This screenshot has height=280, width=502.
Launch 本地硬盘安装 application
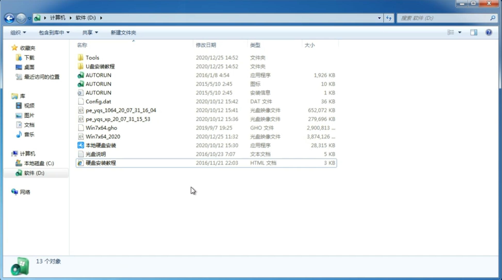click(x=100, y=145)
